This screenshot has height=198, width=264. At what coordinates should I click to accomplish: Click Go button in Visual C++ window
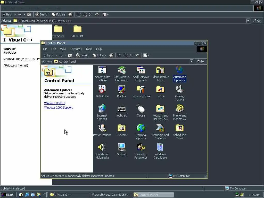click(257, 21)
